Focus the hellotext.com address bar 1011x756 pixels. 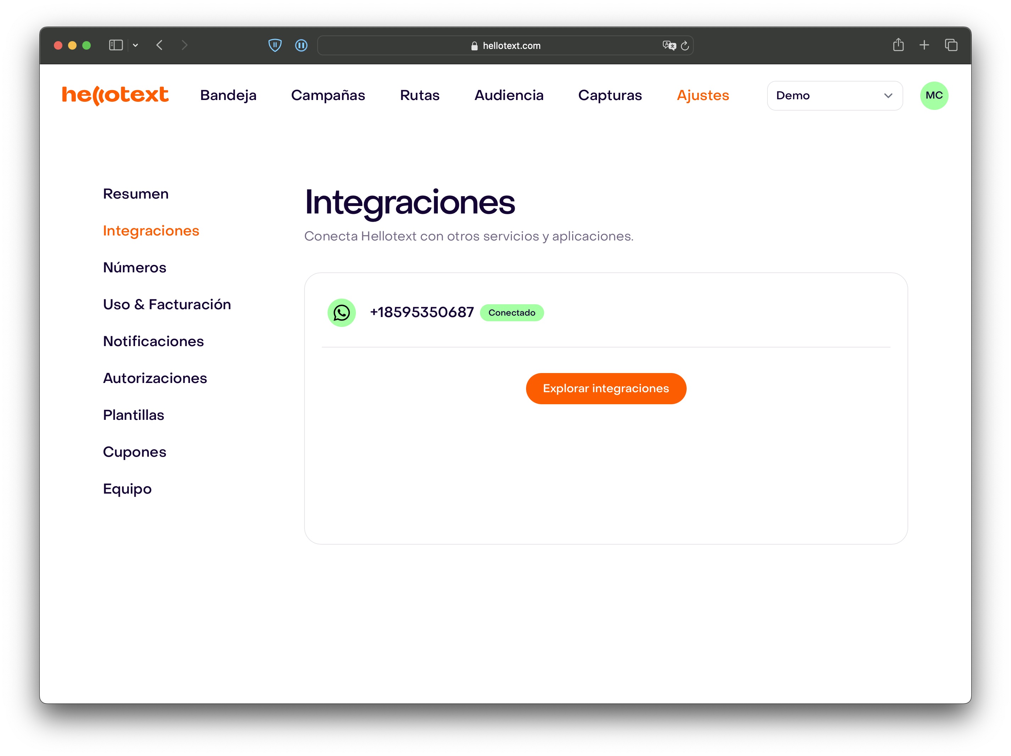coord(505,45)
